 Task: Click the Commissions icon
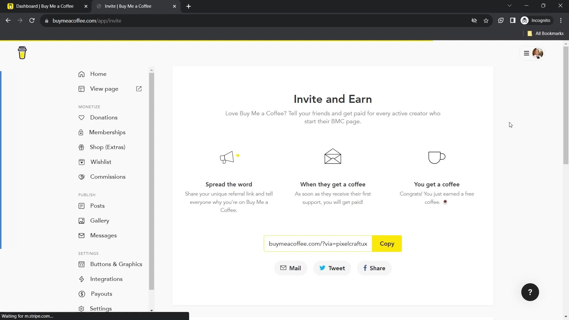81,177
